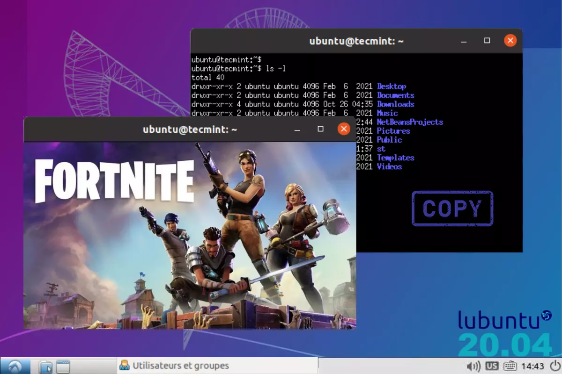The width and height of the screenshot is (562, 374).
Task: Close the front Fortnite window
Action: tap(344, 129)
